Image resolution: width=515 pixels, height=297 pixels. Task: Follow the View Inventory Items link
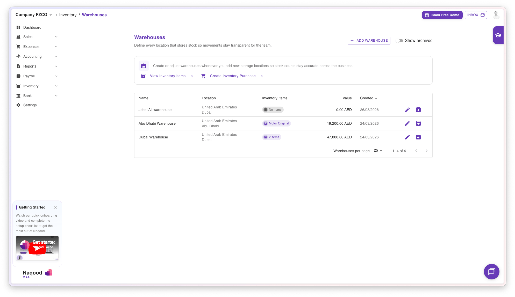click(x=168, y=76)
